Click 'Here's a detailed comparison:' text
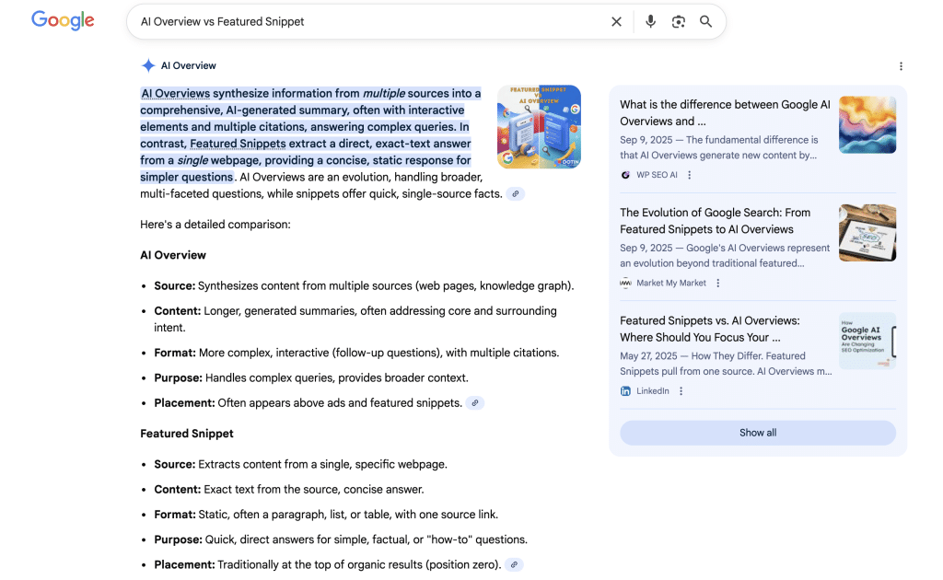Image resolution: width=943 pixels, height=580 pixels. tap(215, 225)
